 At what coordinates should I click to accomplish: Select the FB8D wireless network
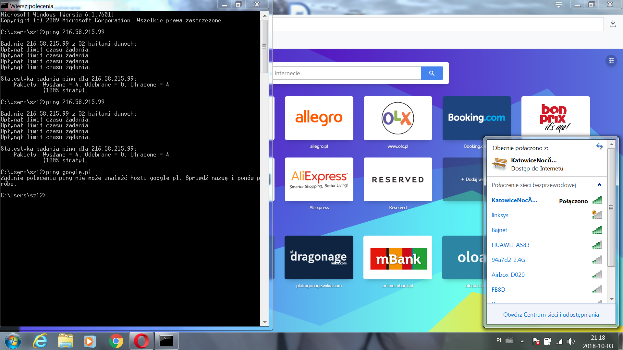pyautogui.click(x=547, y=290)
